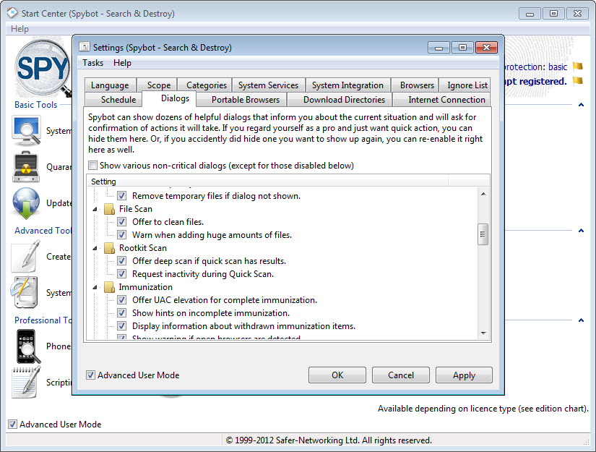Screen dimensions: 596x452
Task: Click the File Scan folder icon
Action: [110, 209]
